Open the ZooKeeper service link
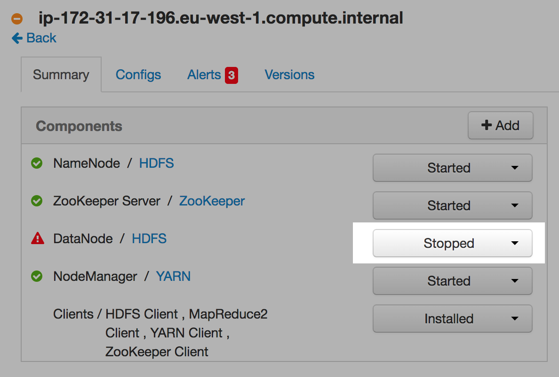This screenshot has height=377, width=559. (212, 201)
